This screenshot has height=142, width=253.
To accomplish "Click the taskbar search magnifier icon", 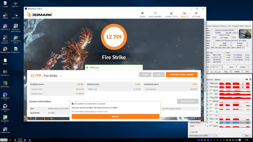I will point(10,140).
